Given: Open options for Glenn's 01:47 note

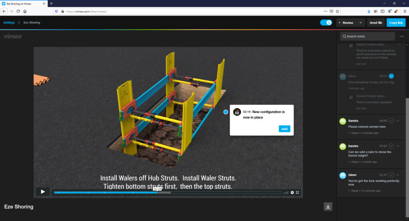Looking at the screenshot, I should tap(397, 175).
